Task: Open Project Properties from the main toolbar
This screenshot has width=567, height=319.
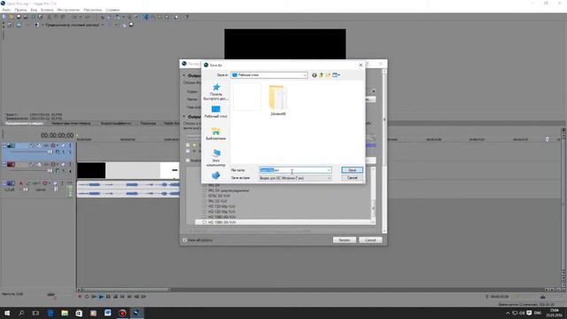Action: tap(40, 17)
